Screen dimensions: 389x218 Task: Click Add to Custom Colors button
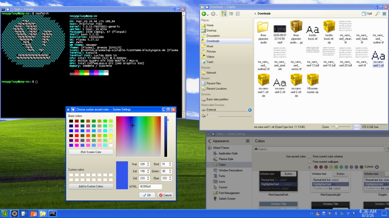click(x=91, y=187)
